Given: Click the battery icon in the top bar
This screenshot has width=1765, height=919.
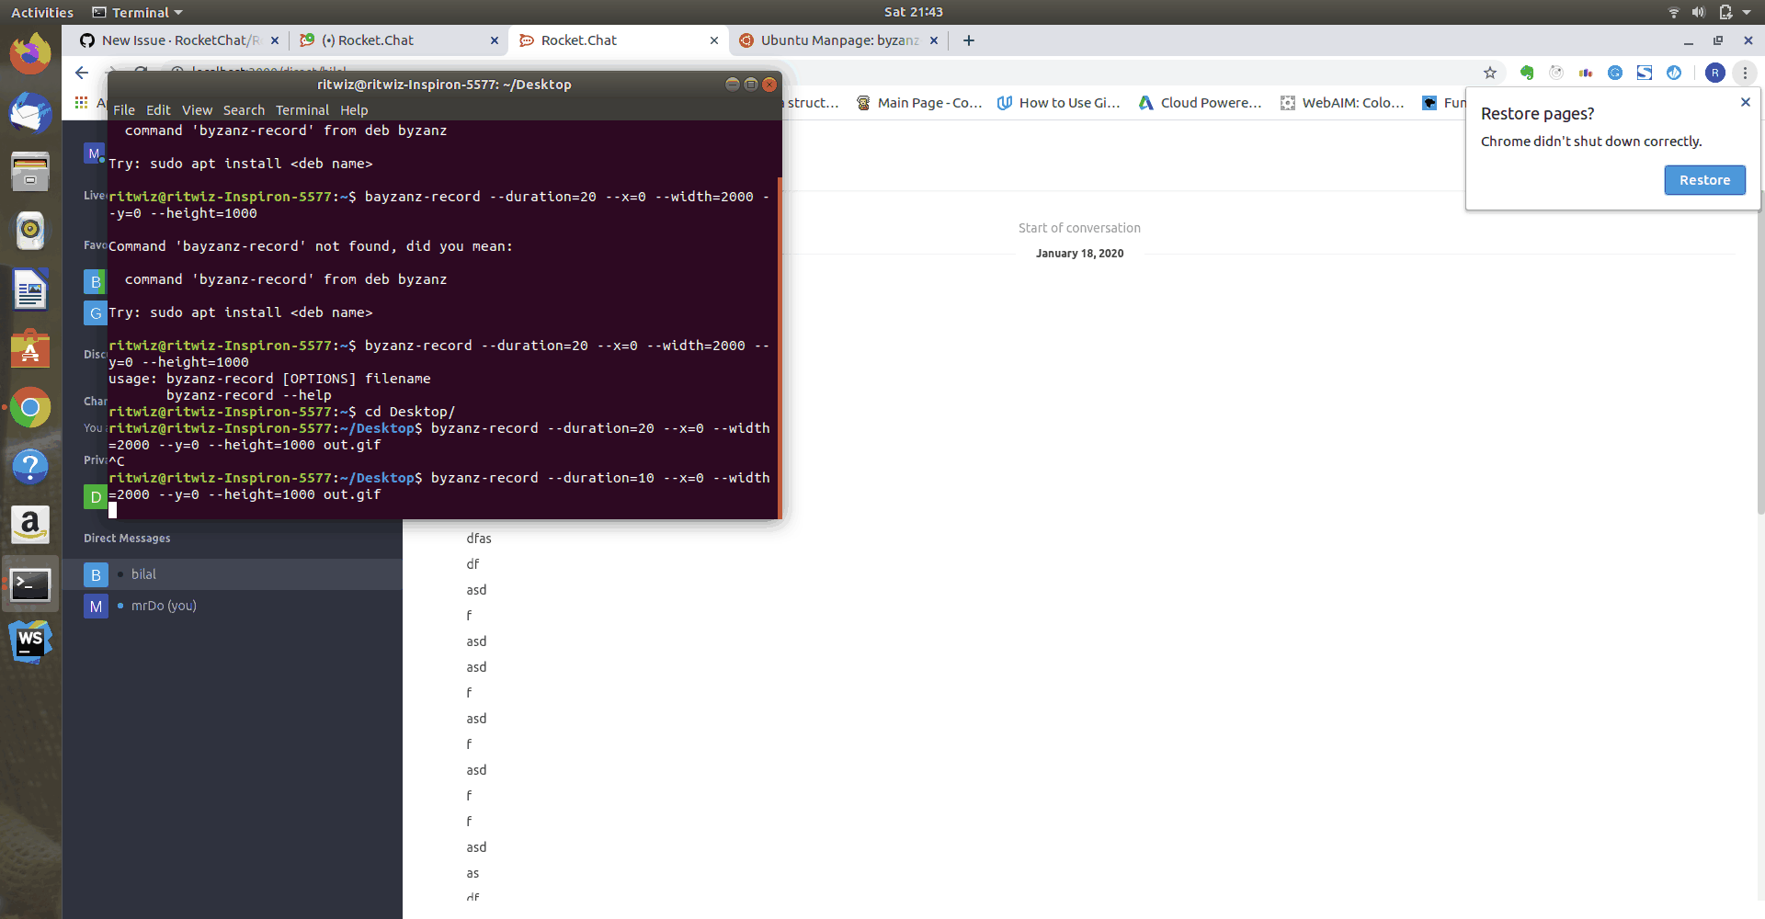Looking at the screenshot, I should click(1725, 12).
